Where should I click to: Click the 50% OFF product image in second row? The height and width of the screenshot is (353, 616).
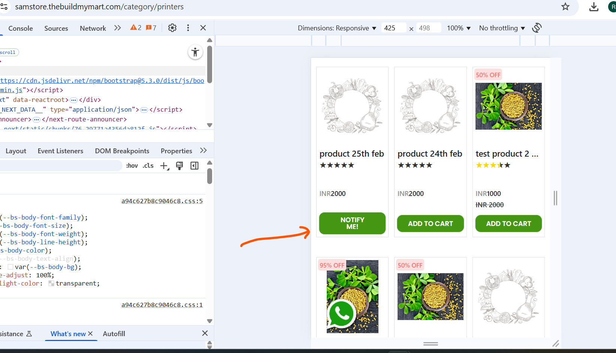[431, 296]
